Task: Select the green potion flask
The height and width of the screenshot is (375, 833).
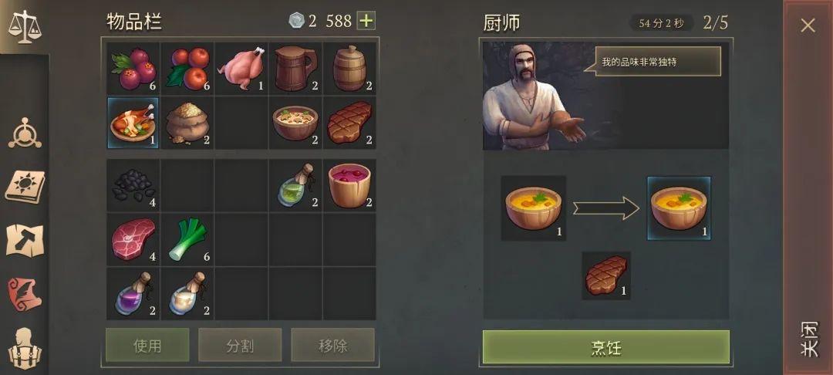Action: 295,185
